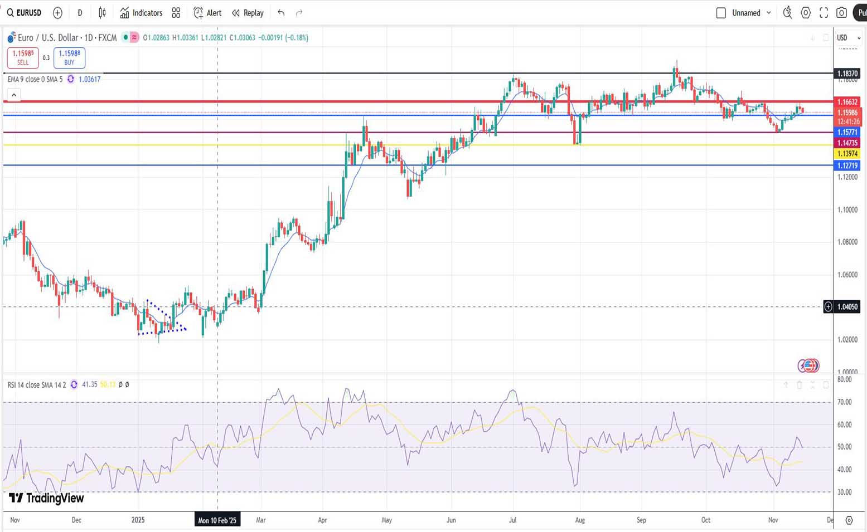Enter fullscreen mode
This screenshot has width=867, height=532.
[824, 13]
